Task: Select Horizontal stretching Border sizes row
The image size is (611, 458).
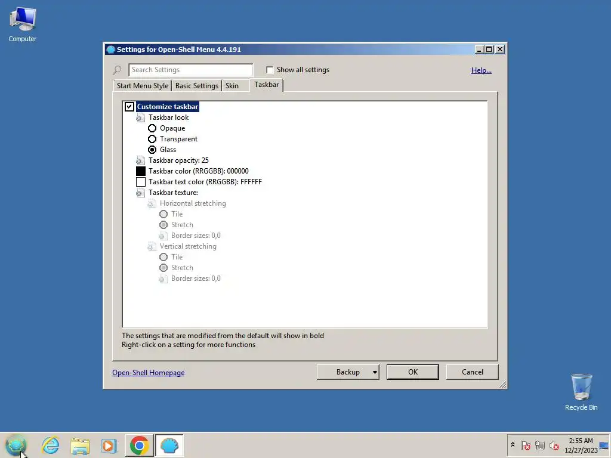Action: click(196, 236)
